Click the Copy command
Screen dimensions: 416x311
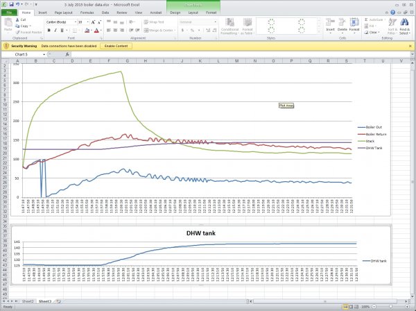[23, 26]
